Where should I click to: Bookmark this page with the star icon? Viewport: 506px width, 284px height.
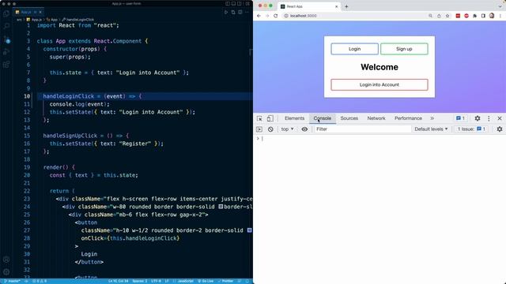coord(447,16)
